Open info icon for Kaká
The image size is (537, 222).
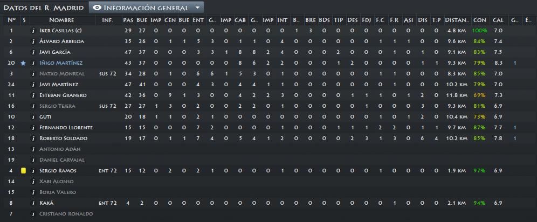click(33, 203)
